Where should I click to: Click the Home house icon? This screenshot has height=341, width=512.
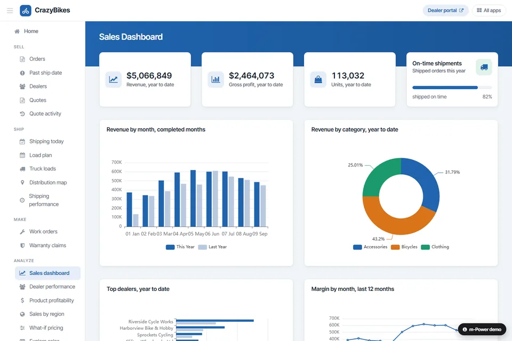pos(17,31)
